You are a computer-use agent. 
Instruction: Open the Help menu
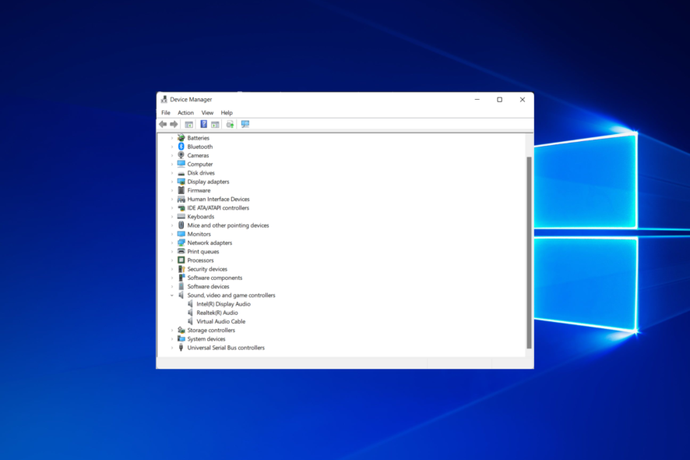point(227,113)
